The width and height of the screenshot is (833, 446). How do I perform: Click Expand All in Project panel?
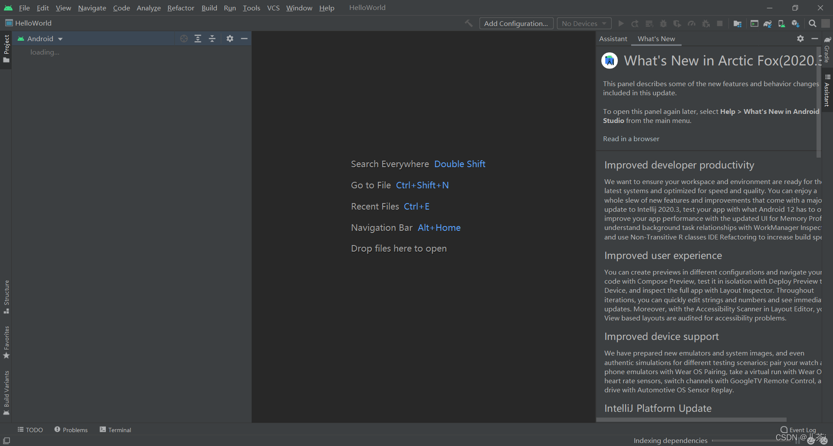click(198, 39)
